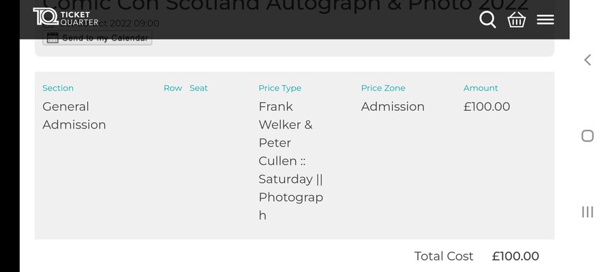Click the Send to my Calendar button
This screenshot has width=606, height=272.
tap(97, 38)
